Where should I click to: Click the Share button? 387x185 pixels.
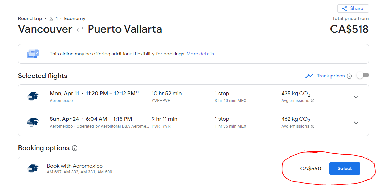point(353,9)
